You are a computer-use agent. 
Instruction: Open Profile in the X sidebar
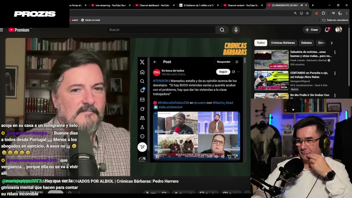tap(142, 127)
